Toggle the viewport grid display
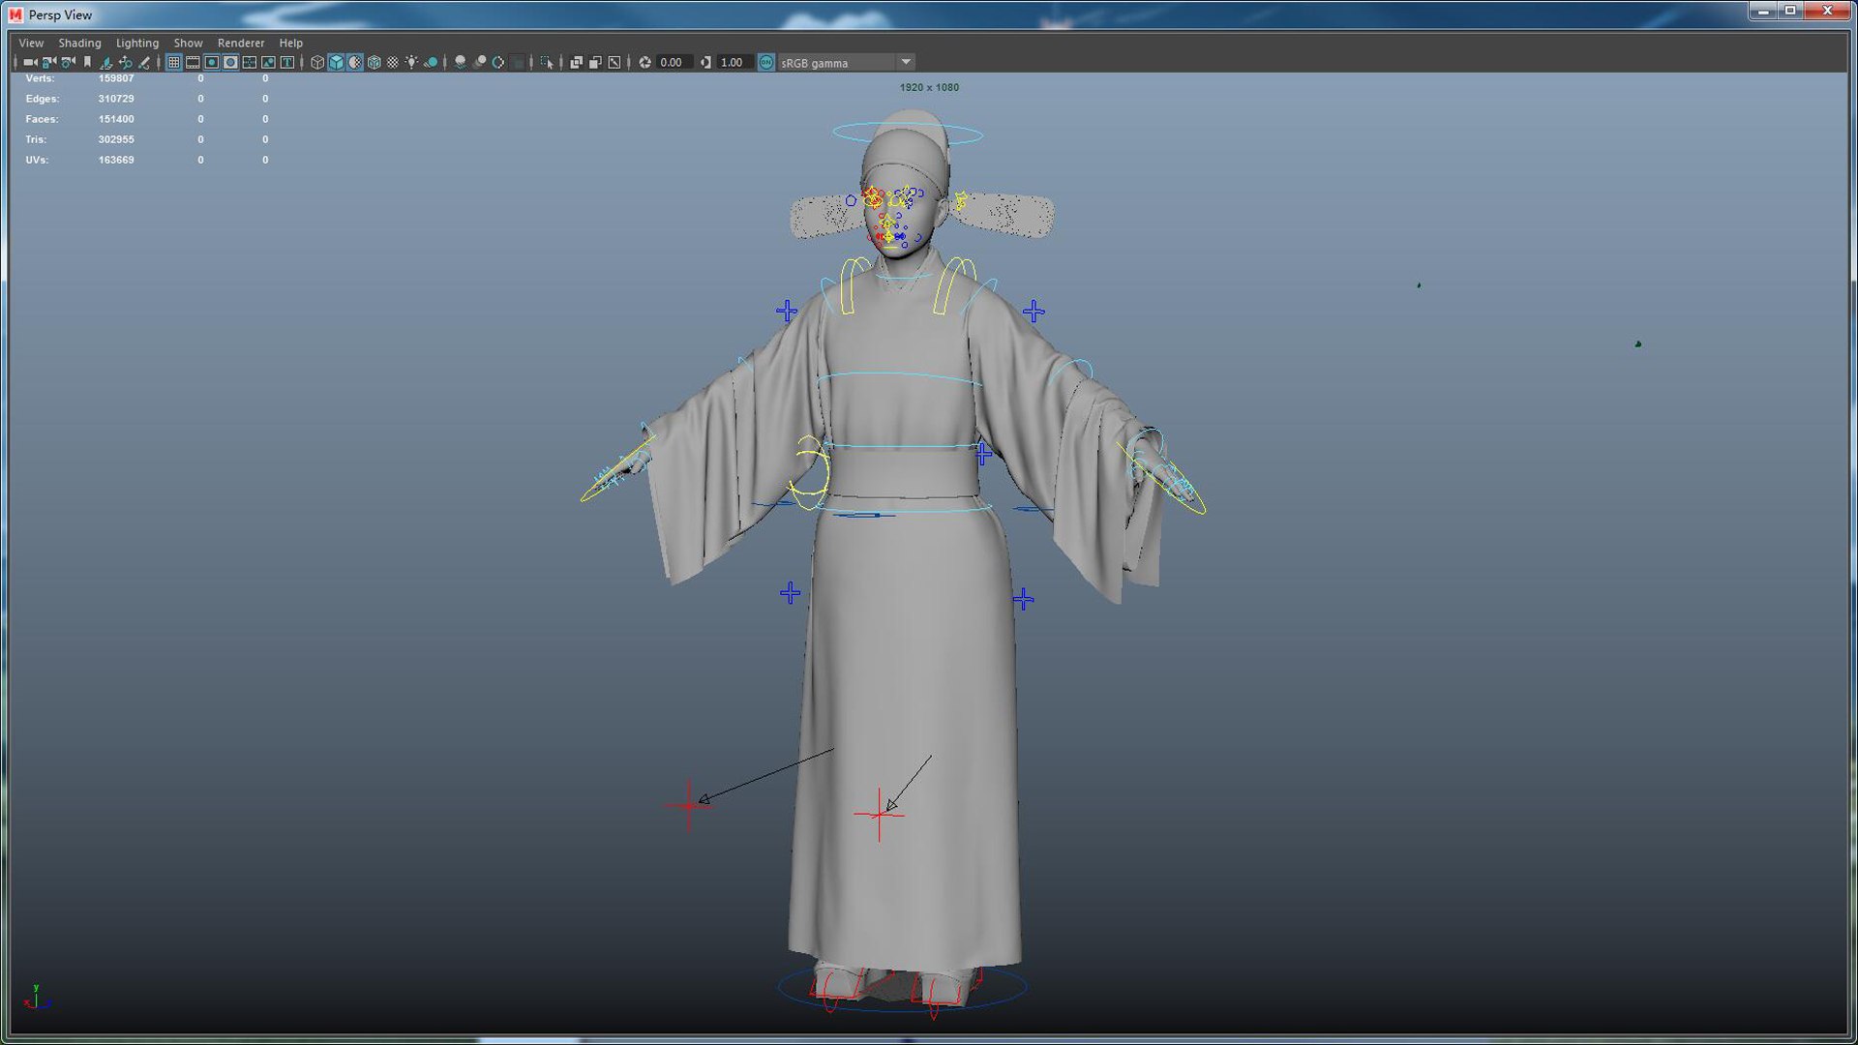 point(174,62)
